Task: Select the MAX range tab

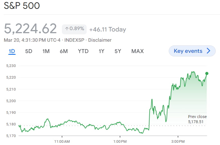Action: point(137,51)
